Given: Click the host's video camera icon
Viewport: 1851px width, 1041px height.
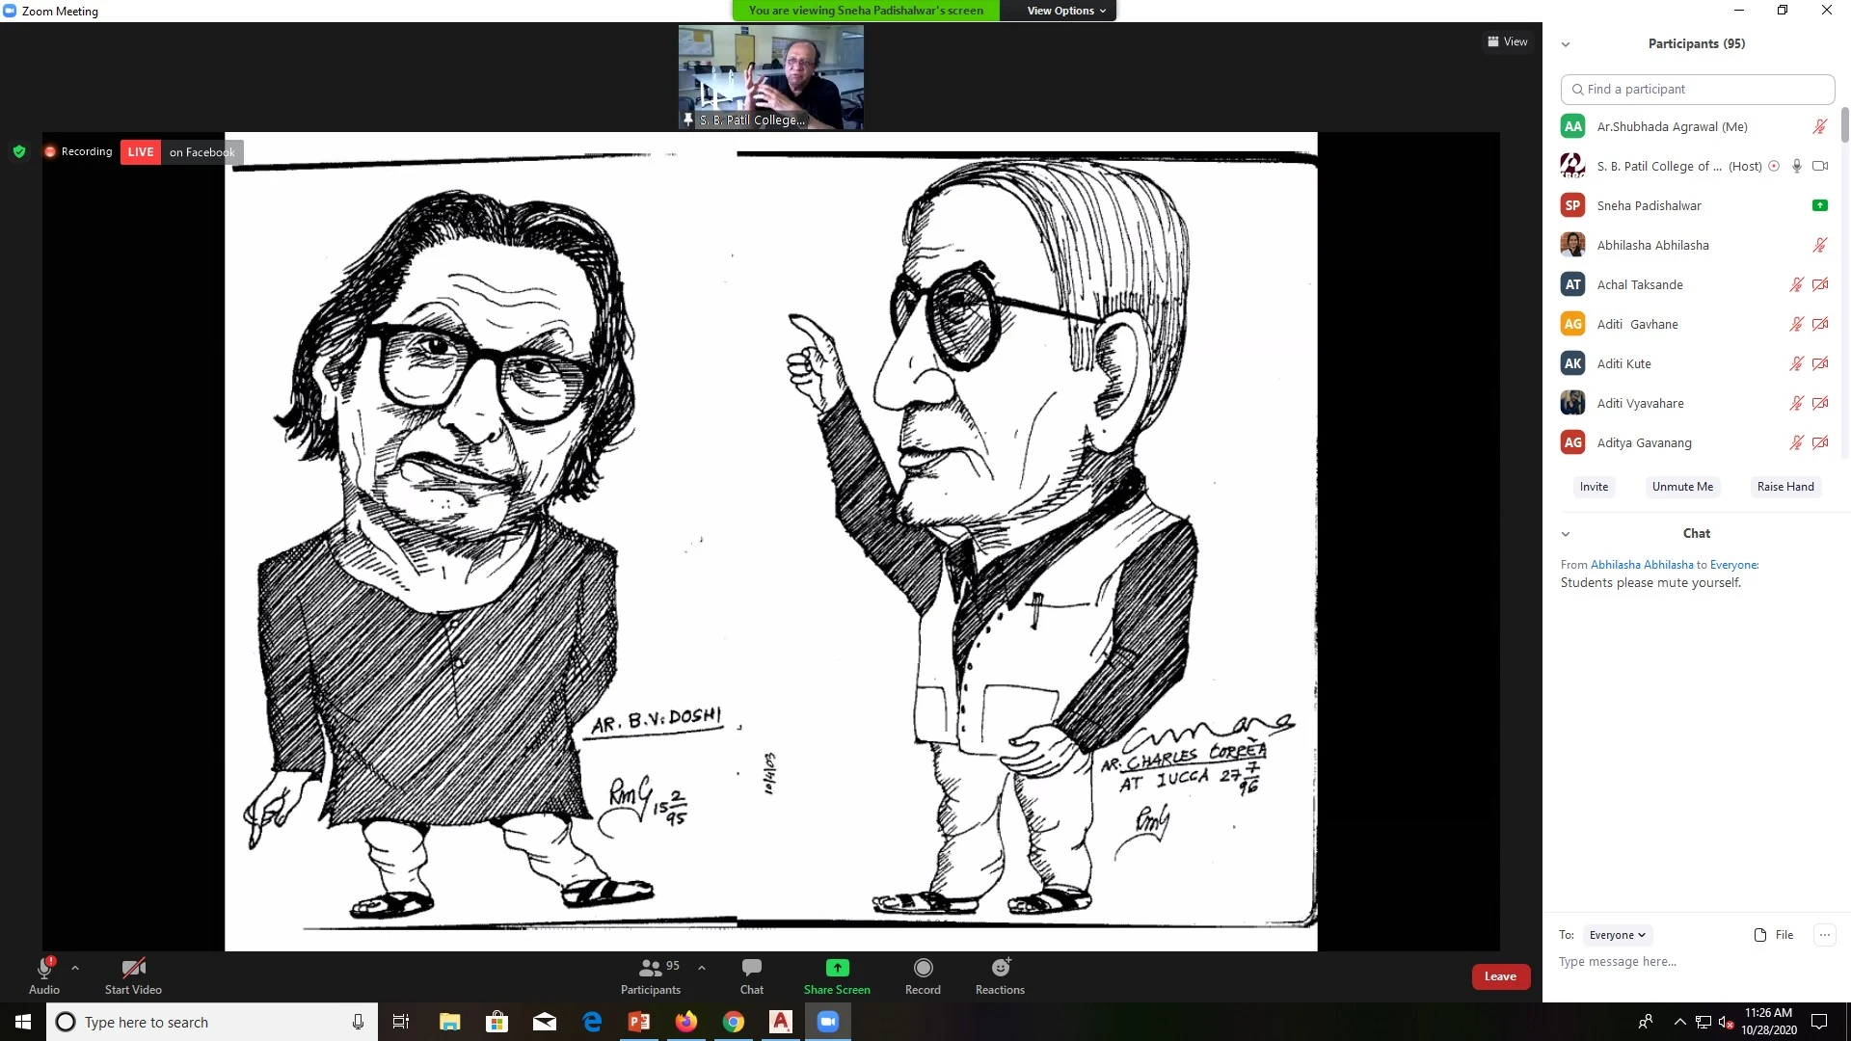Looking at the screenshot, I should [1820, 166].
